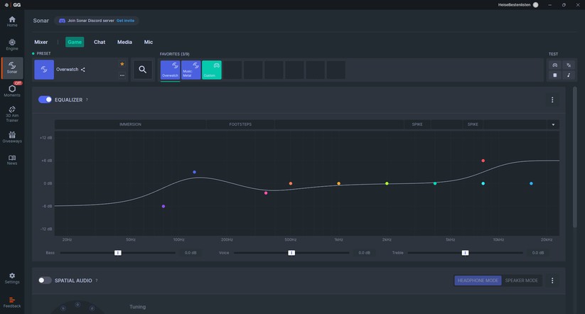Click the Get invite link
Viewport: 585px width, 314px height.
point(125,21)
